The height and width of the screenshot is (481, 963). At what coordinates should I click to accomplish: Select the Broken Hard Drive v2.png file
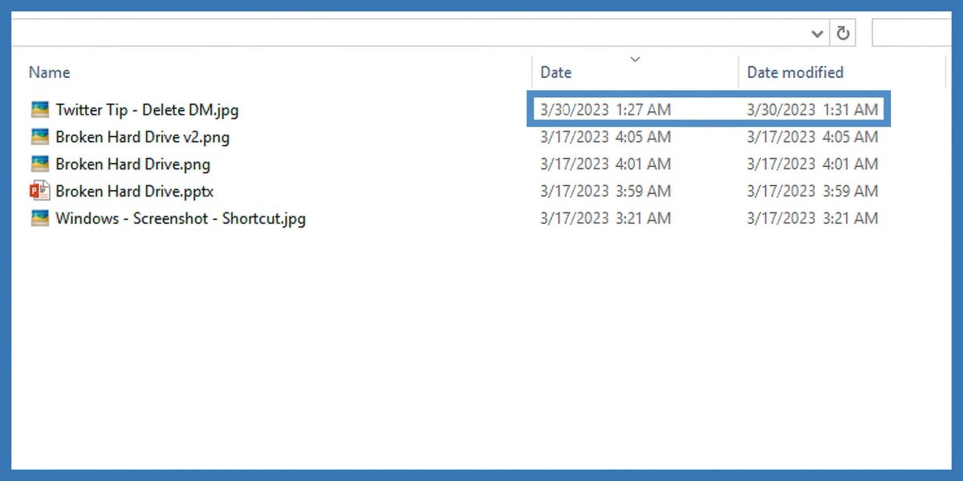(x=142, y=137)
